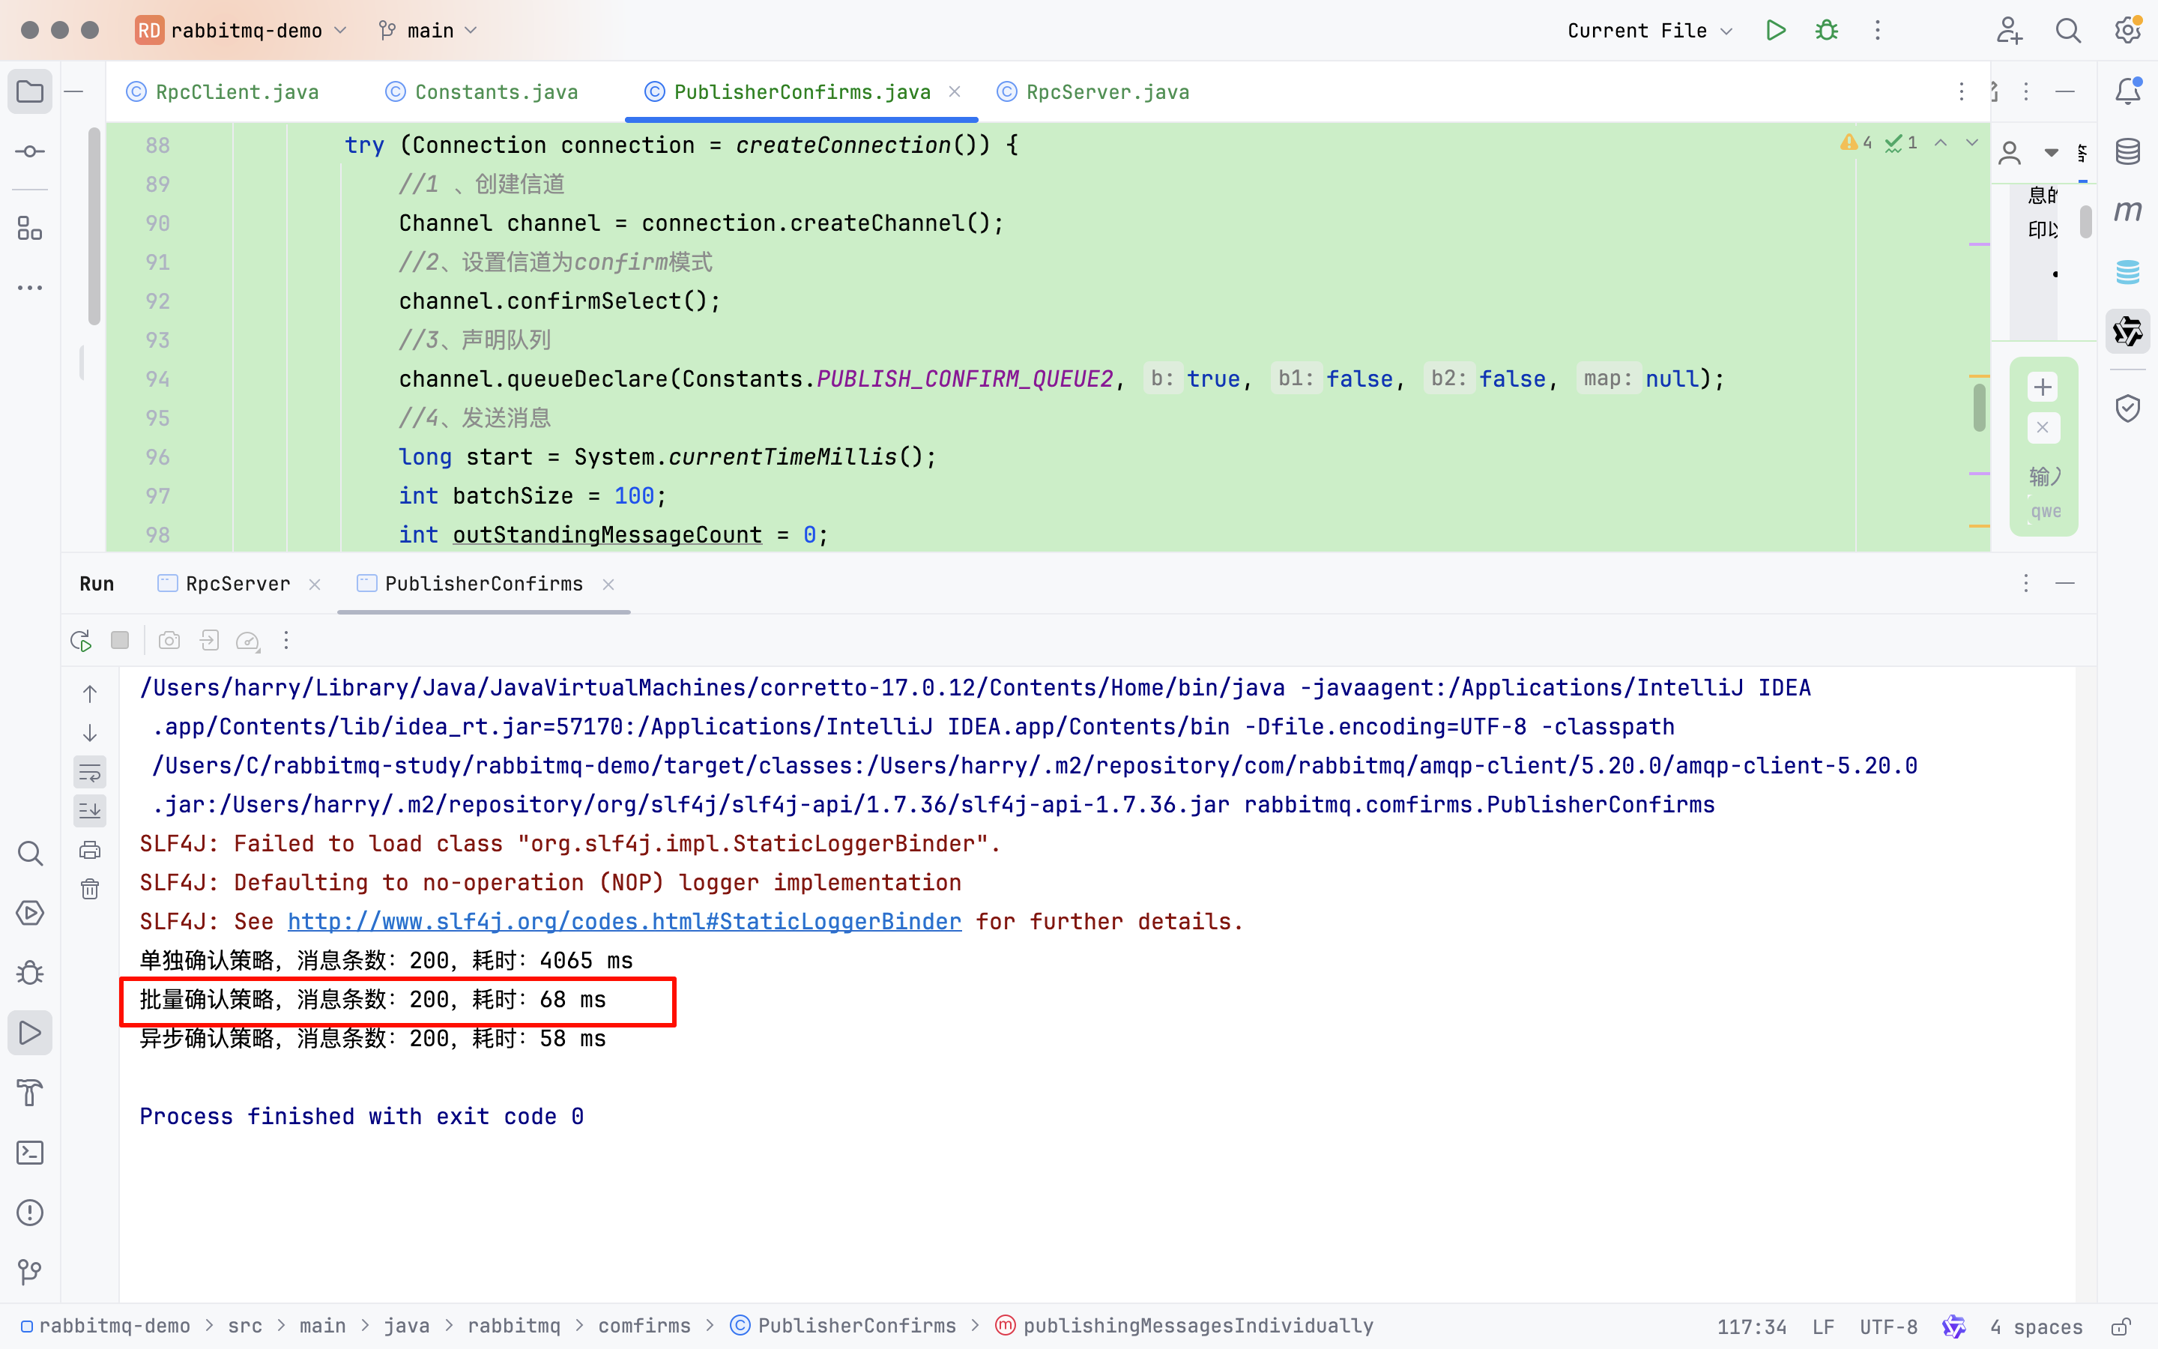This screenshot has height=1349, width=2158.
Task: Click the Stop process square icon
Action: (x=121, y=641)
